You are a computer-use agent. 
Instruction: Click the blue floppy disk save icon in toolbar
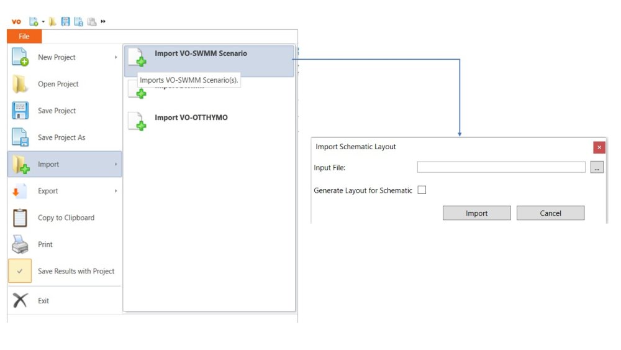[65, 21]
